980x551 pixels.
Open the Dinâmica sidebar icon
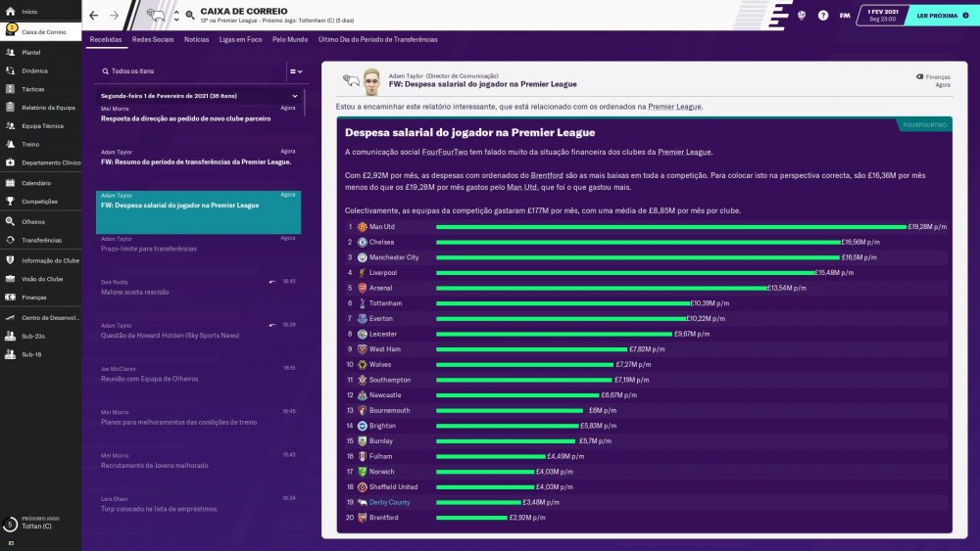pyautogui.click(x=10, y=71)
